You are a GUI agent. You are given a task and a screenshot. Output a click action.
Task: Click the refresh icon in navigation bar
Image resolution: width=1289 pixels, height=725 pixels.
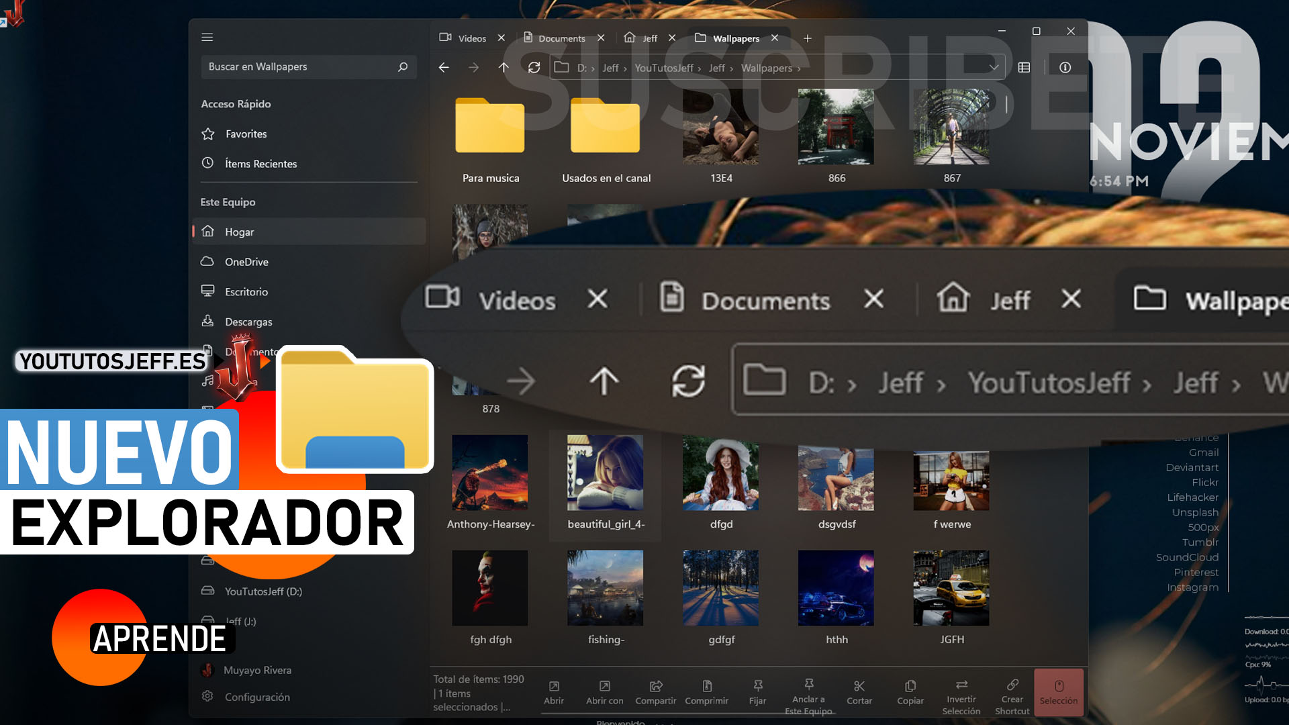pos(534,67)
